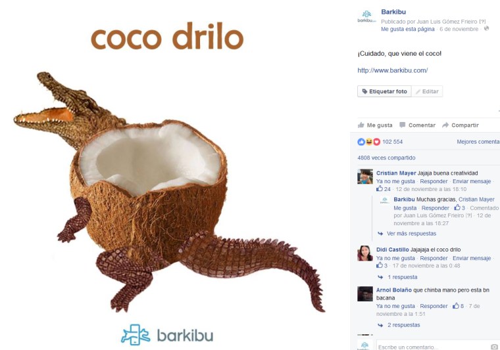
Task: Open the http://www.barkibu.com/ link
Action: [393, 70]
